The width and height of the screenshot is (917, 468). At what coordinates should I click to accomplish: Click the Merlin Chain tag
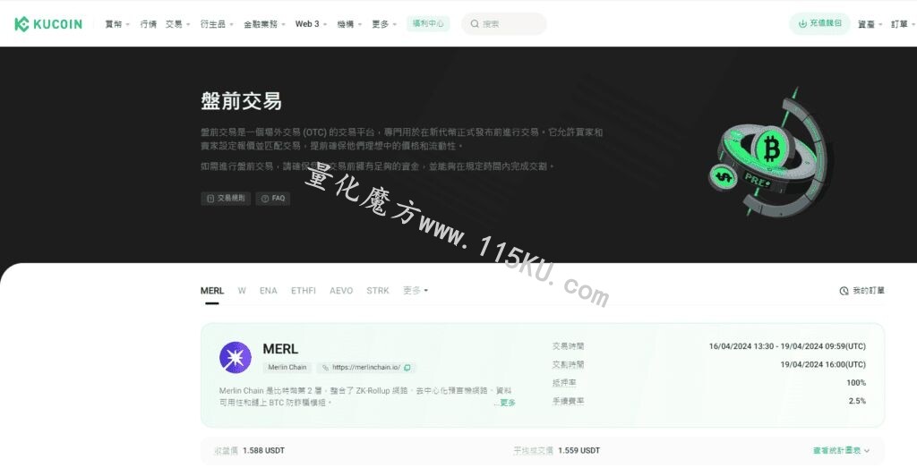pyautogui.click(x=287, y=368)
